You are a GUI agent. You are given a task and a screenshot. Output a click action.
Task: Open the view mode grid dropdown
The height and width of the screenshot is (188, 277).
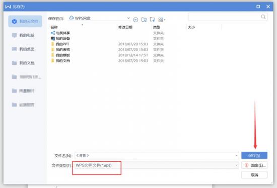tap(162, 20)
